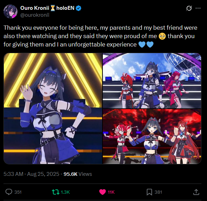
Task: Open the blue sky stage trio image
Action: pos(152,81)
